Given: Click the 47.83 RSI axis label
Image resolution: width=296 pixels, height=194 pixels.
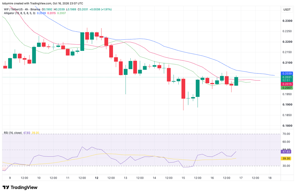Looking at the screenshot, I should (x=286, y=152).
